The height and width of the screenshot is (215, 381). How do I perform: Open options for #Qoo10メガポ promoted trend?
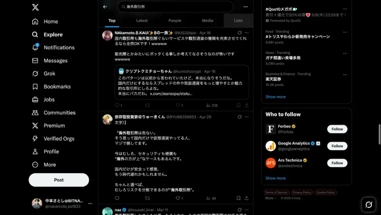pyautogui.click(x=345, y=9)
